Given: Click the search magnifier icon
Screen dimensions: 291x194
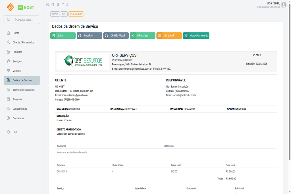Looking at the screenshot, I should click(x=8, y=20).
